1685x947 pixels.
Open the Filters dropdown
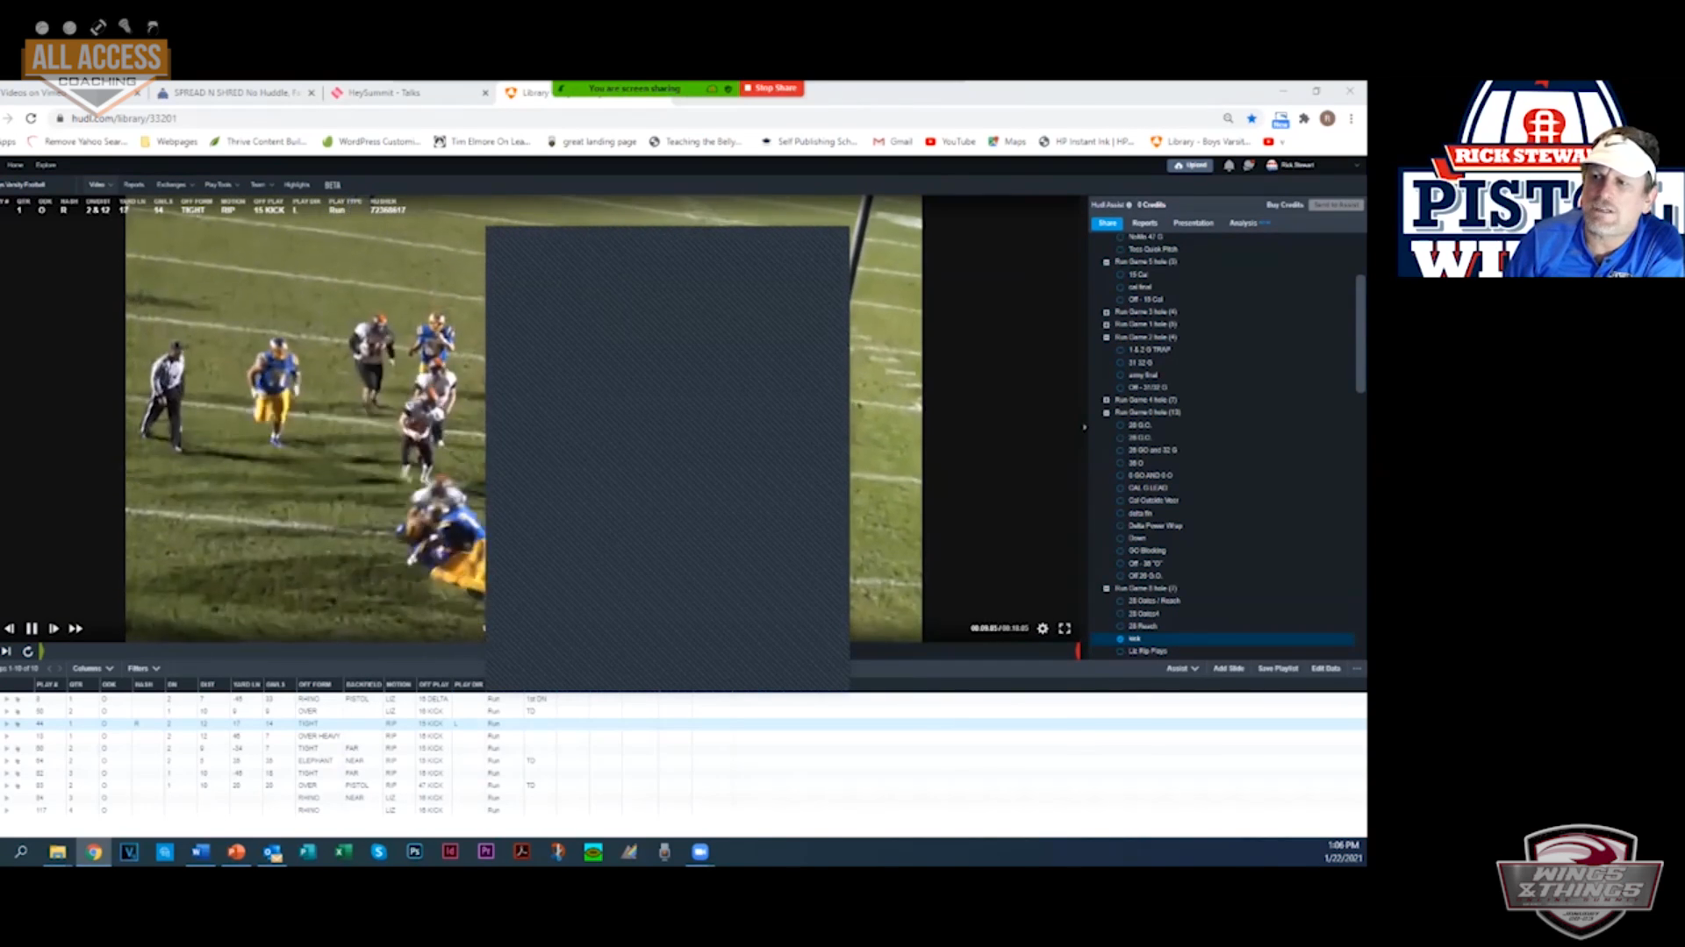coord(144,668)
